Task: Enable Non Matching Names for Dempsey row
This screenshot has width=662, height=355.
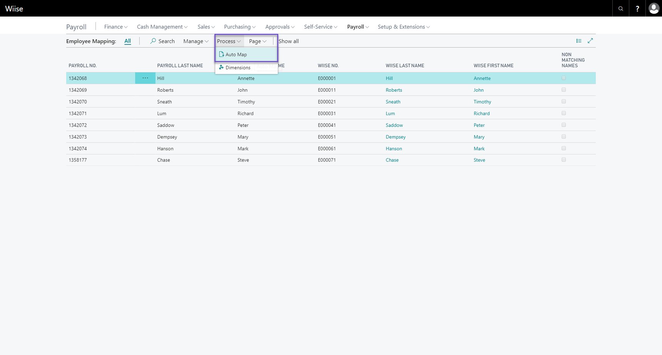Action: click(563, 136)
